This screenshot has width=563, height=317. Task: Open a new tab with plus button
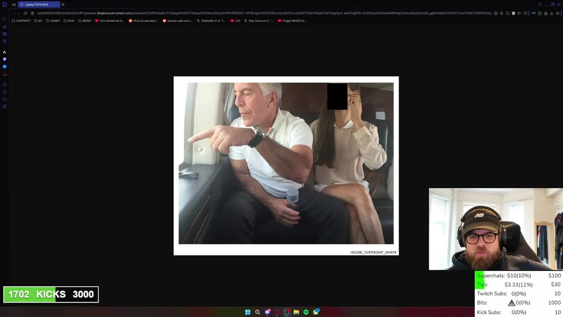click(x=63, y=4)
